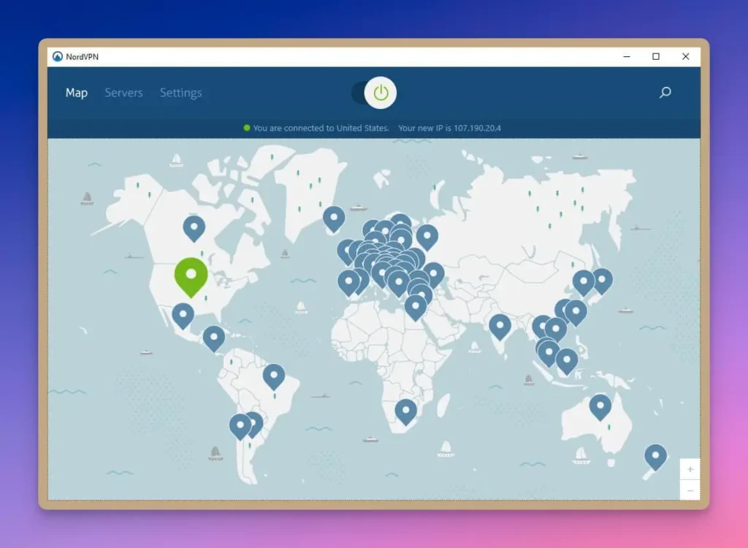Select the server pin over South Africa
748x548 pixels.
pyautogui.click(x=406, y=409)
